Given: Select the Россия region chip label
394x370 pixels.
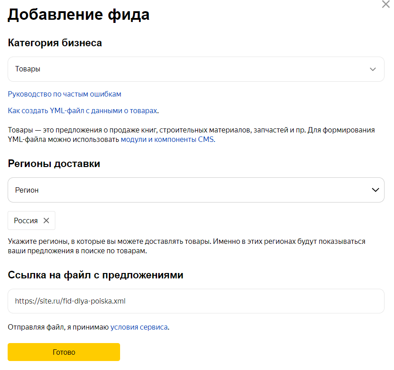Looking at the screenshot, I should point(26,220).
